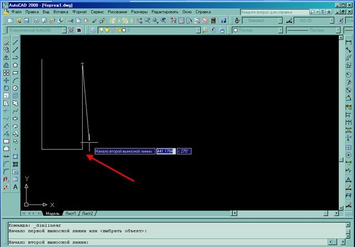Click the Dimension Style icon
Image resolution: width=355 pixels, height=247 pixels.
pyautogui.click(x=289, y=21)
